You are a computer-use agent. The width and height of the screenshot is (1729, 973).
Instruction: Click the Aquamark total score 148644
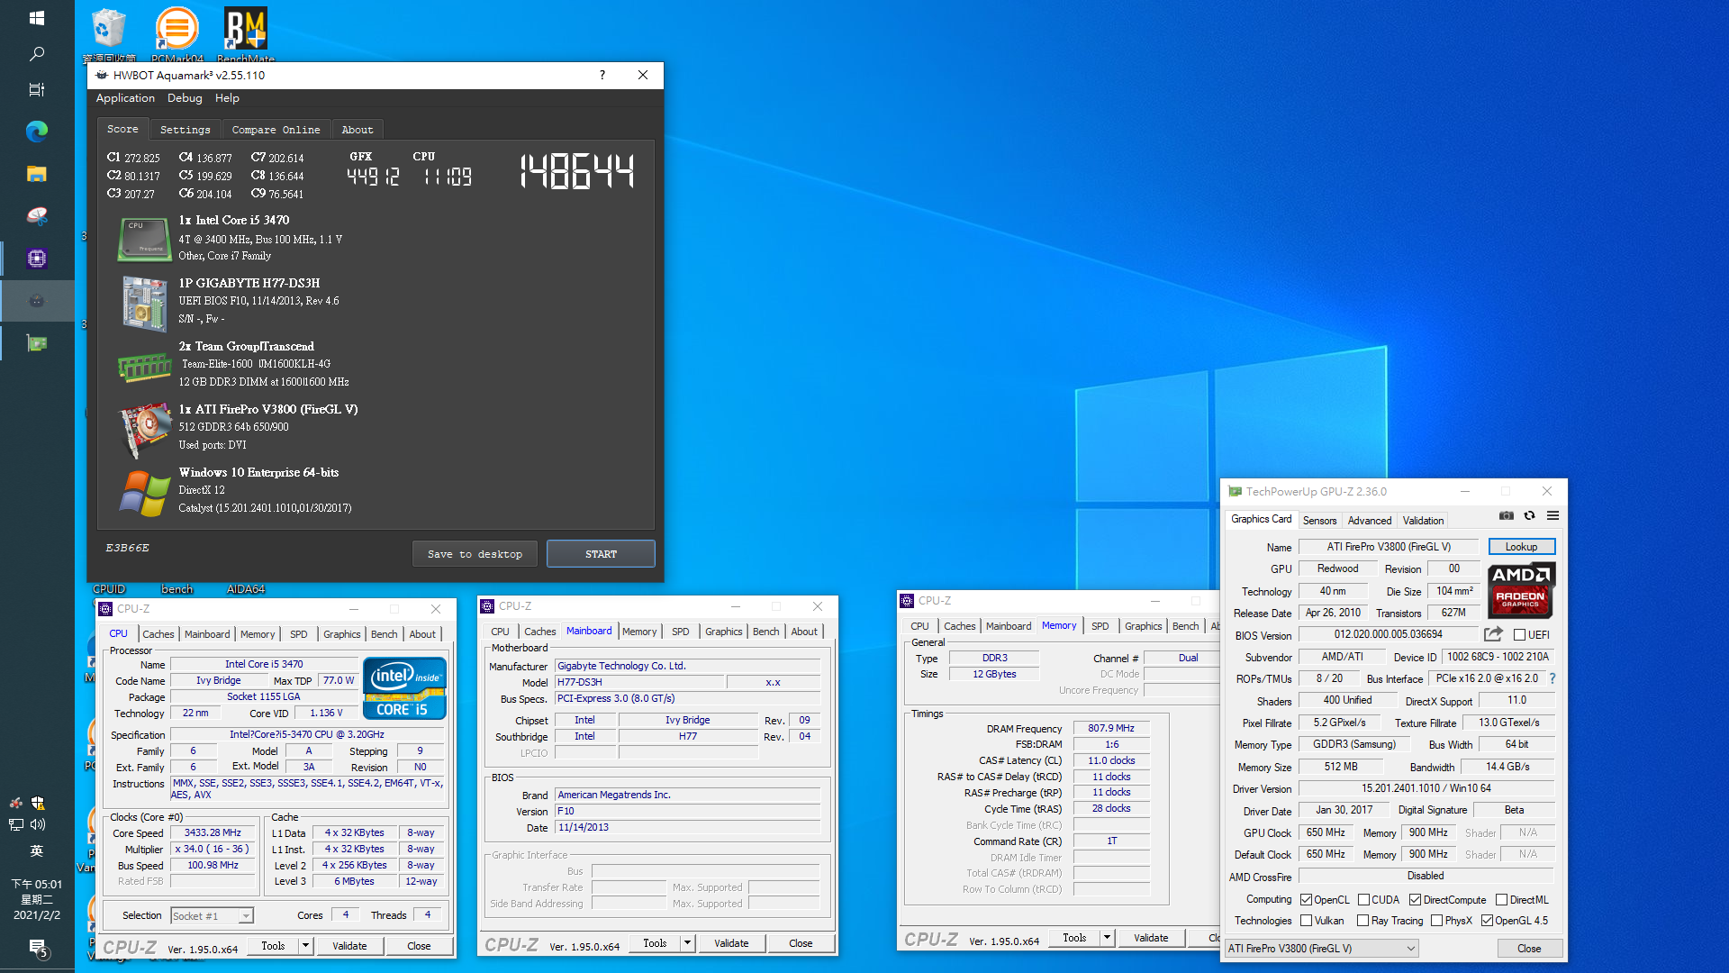(x=577, y=172)
